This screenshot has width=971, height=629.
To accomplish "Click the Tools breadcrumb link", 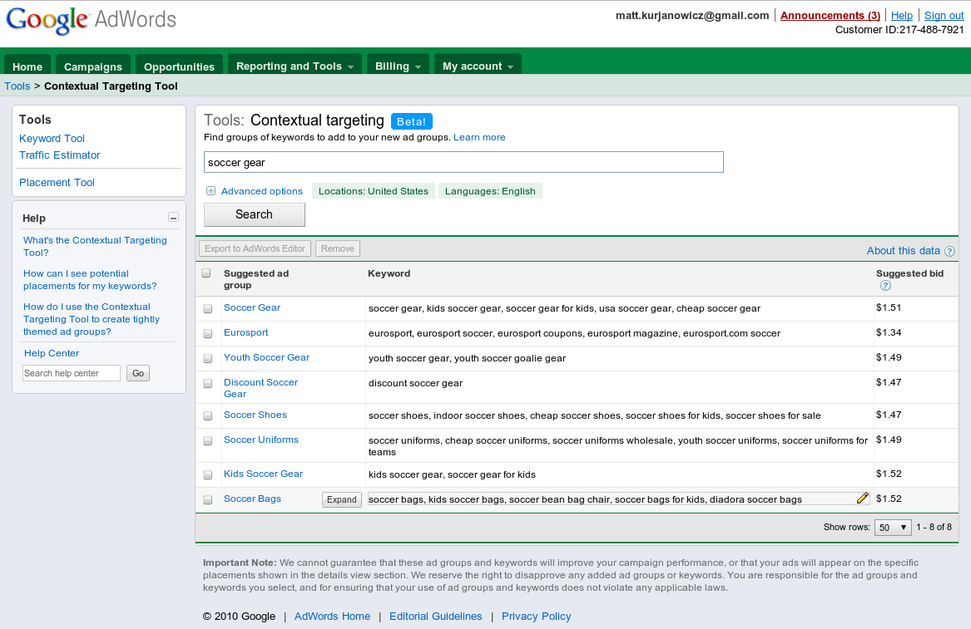I will coord(17,86).
